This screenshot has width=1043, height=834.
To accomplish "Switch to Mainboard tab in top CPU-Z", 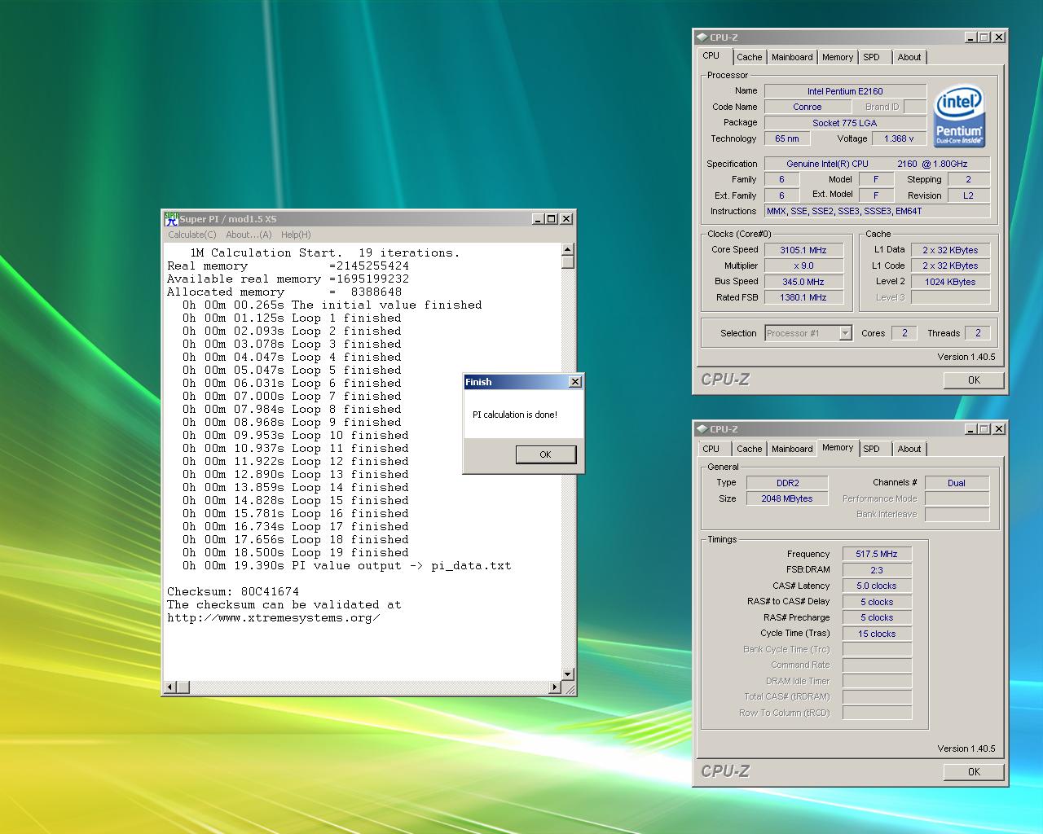I will (792, 57).
